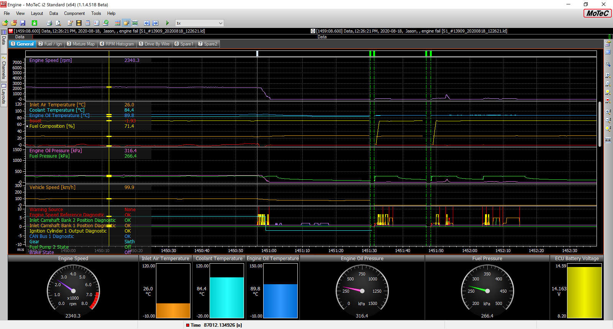Click the Engine Speed channel label in graph
Screen dimensions: 613x329
pos(51,60)
